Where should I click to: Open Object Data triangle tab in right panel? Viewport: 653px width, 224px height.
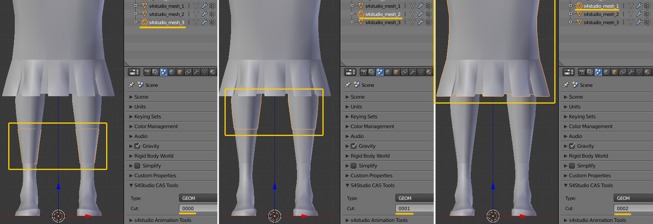point(639,72)
